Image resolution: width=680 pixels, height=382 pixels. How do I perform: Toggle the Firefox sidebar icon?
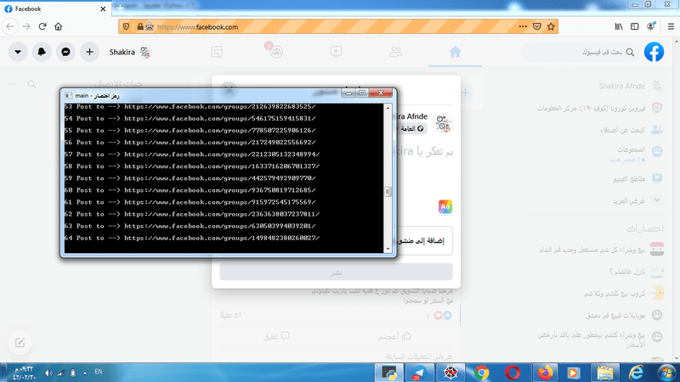(x=634, y=26)
